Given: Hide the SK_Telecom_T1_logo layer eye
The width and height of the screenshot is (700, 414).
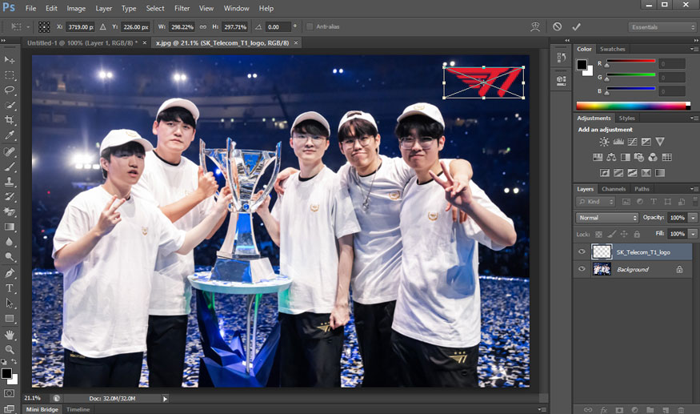Looking at the screenshot, I should (x=582, y=251).
